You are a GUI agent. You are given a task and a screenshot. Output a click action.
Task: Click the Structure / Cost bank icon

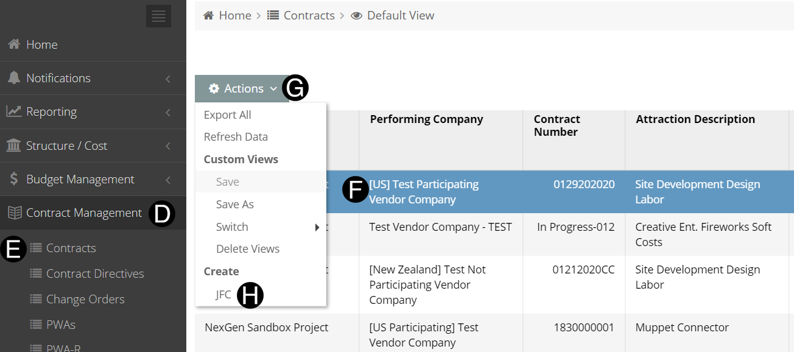pyautogui.click(x=14, y=146)
